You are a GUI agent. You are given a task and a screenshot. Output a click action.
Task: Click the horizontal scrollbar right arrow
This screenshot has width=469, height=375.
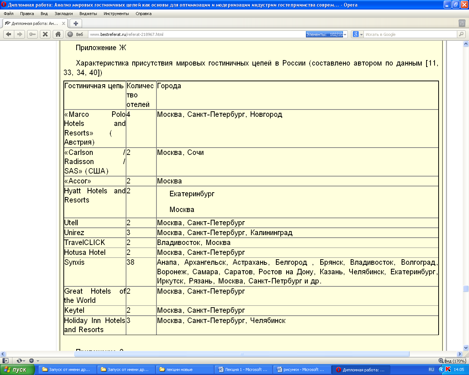click(x=460, y=354)
